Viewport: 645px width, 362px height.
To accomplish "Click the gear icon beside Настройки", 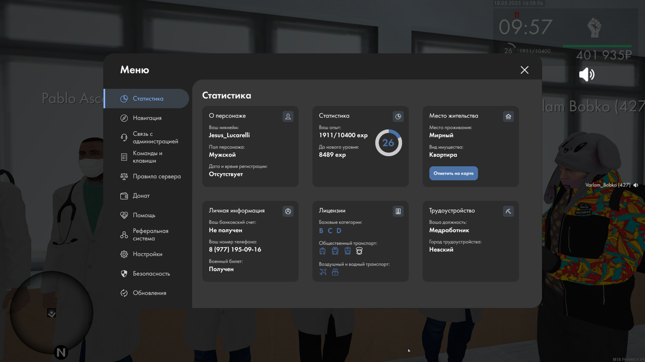I will (124, 254).
